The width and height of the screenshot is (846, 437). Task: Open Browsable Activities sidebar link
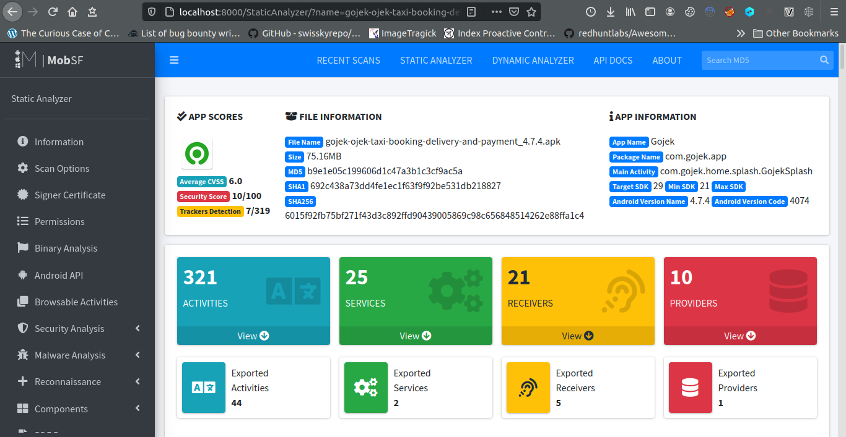tap(77, 302)
